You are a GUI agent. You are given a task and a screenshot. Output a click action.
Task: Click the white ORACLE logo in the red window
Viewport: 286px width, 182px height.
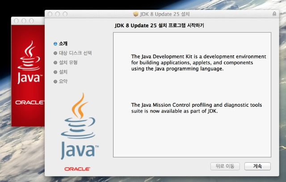(x=30, y=103)
